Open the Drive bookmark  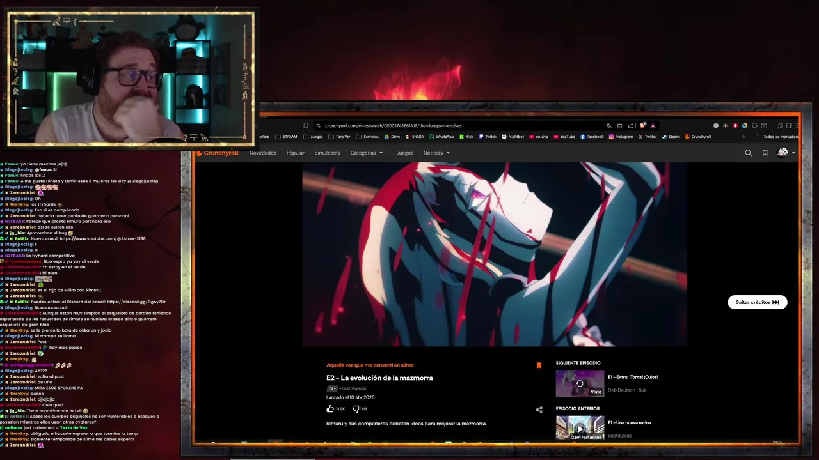click(x=392, y=137)
